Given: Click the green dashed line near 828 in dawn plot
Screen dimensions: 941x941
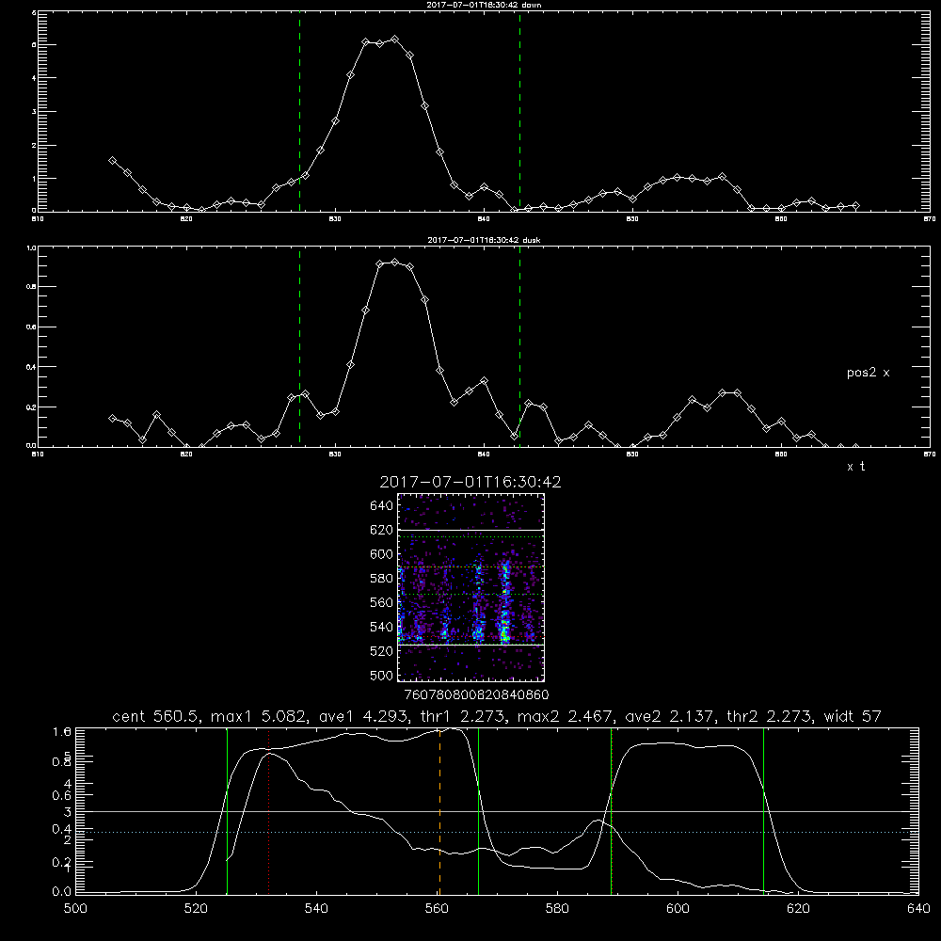Looking at the screenshot, I should [299, 111].
